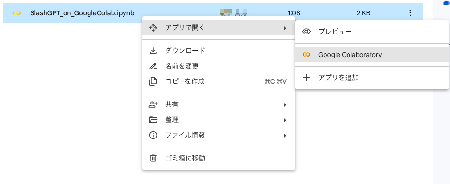Click the info circle icon
Viewport: 450px width, 184px height.
pyautogui.click(x=153, y=135)
